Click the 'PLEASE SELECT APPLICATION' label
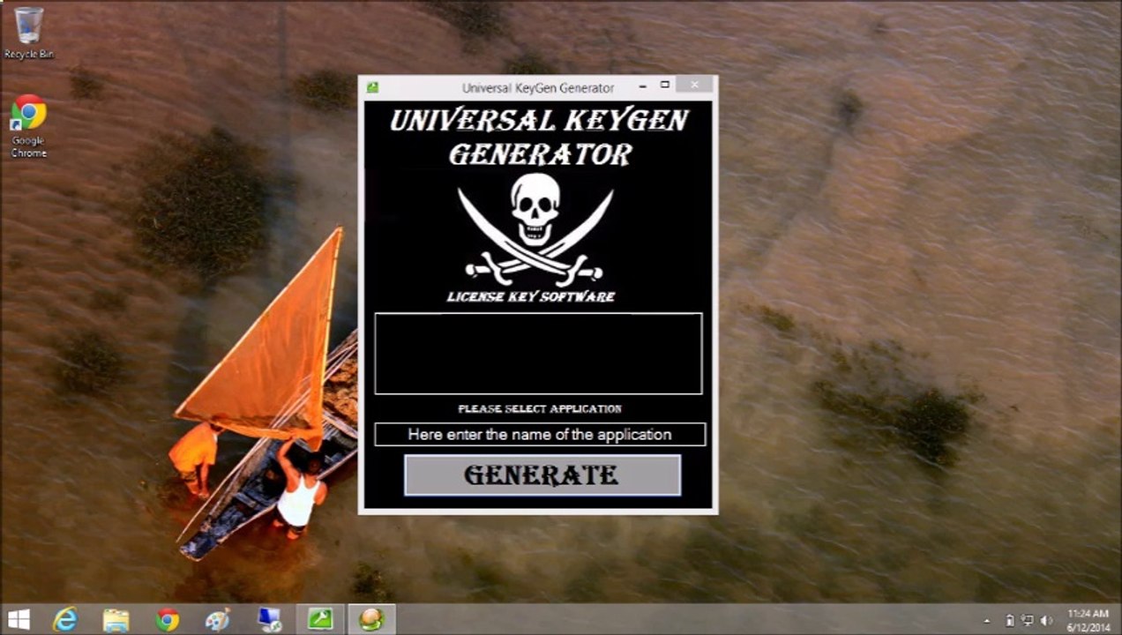1122x635 pixels. coord(540,409)
